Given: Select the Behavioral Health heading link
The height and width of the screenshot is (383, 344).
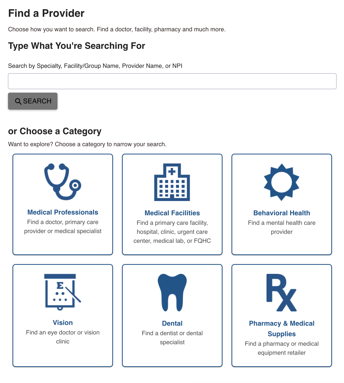Looking at the screenshot, I should (282, 213).
